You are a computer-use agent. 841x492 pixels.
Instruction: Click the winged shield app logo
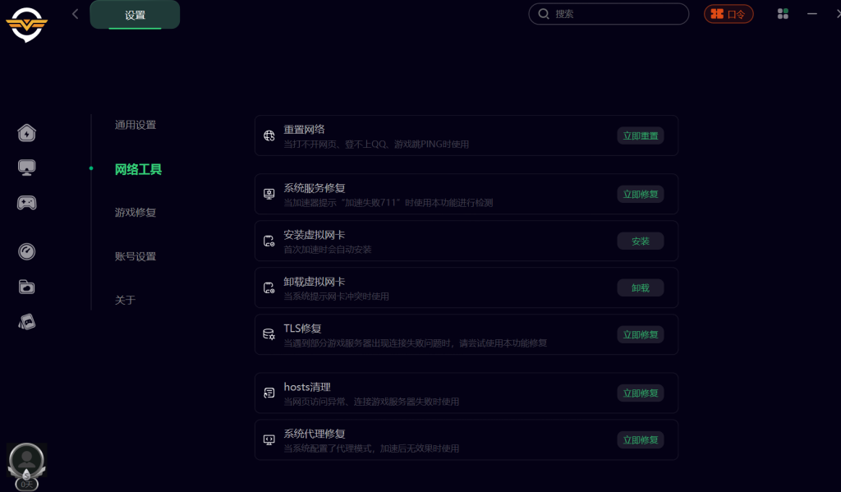tap(26, 24)
